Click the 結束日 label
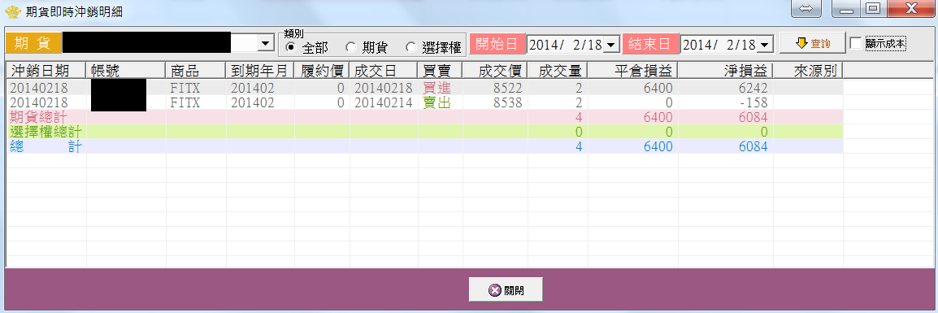Viewport: 938px width, 313px height. point(651,44)
